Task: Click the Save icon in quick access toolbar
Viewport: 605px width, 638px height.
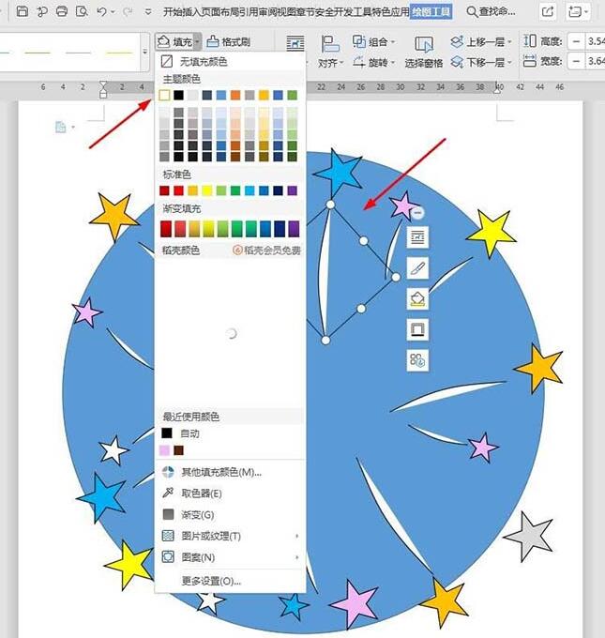Action: pos(22,11)
